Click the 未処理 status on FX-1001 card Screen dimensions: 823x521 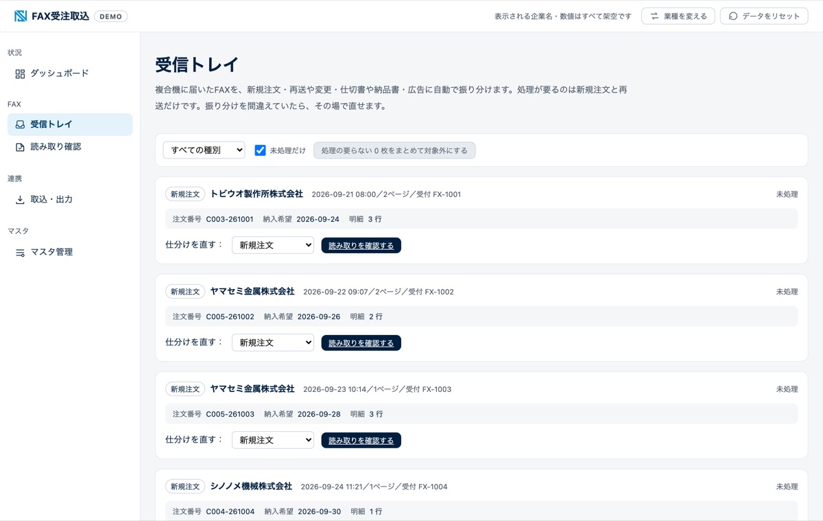[x=787, y=194]
